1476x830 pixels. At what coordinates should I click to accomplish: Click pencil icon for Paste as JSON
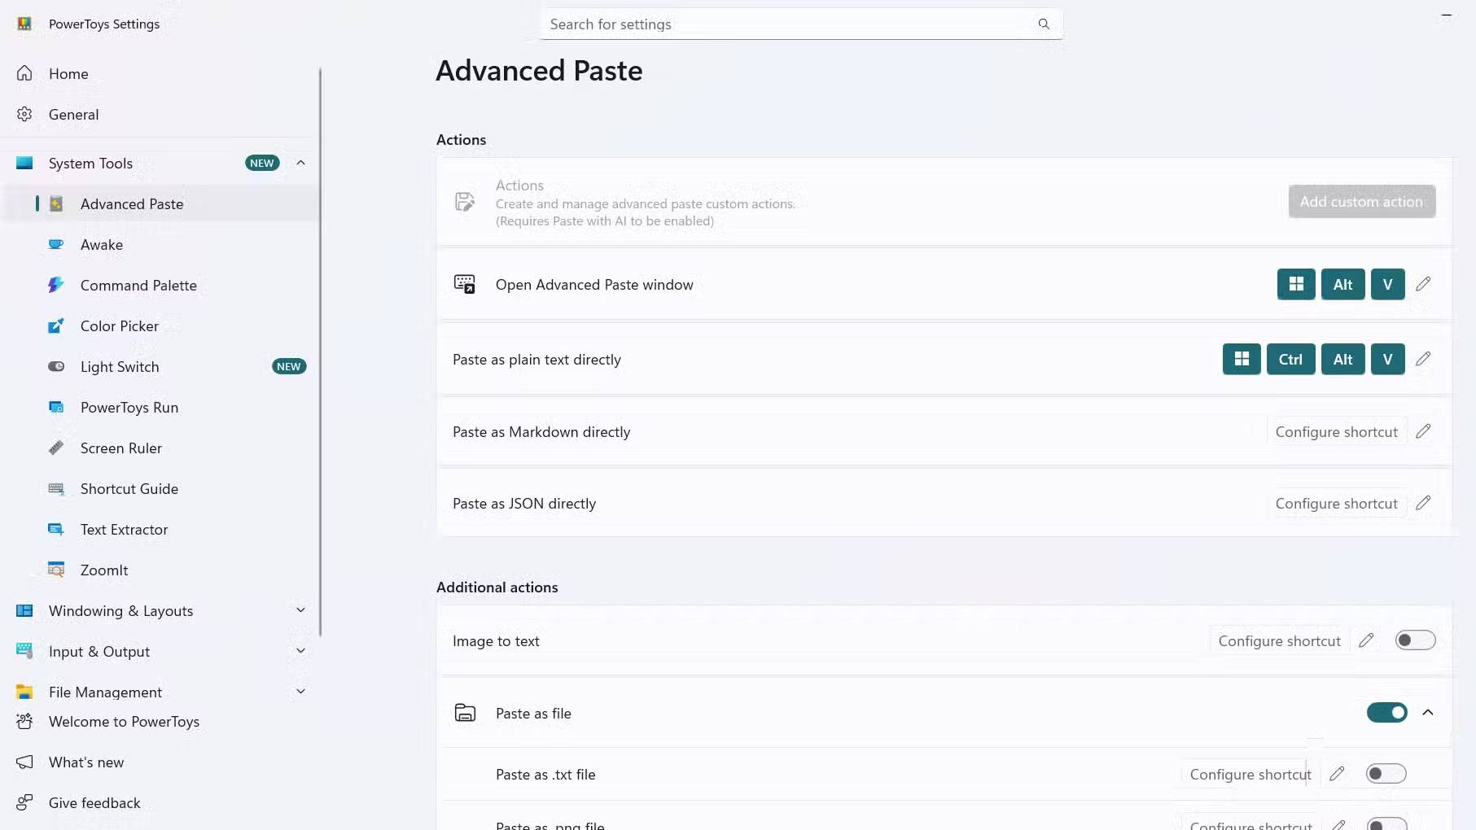click(x=1423, y=504)
